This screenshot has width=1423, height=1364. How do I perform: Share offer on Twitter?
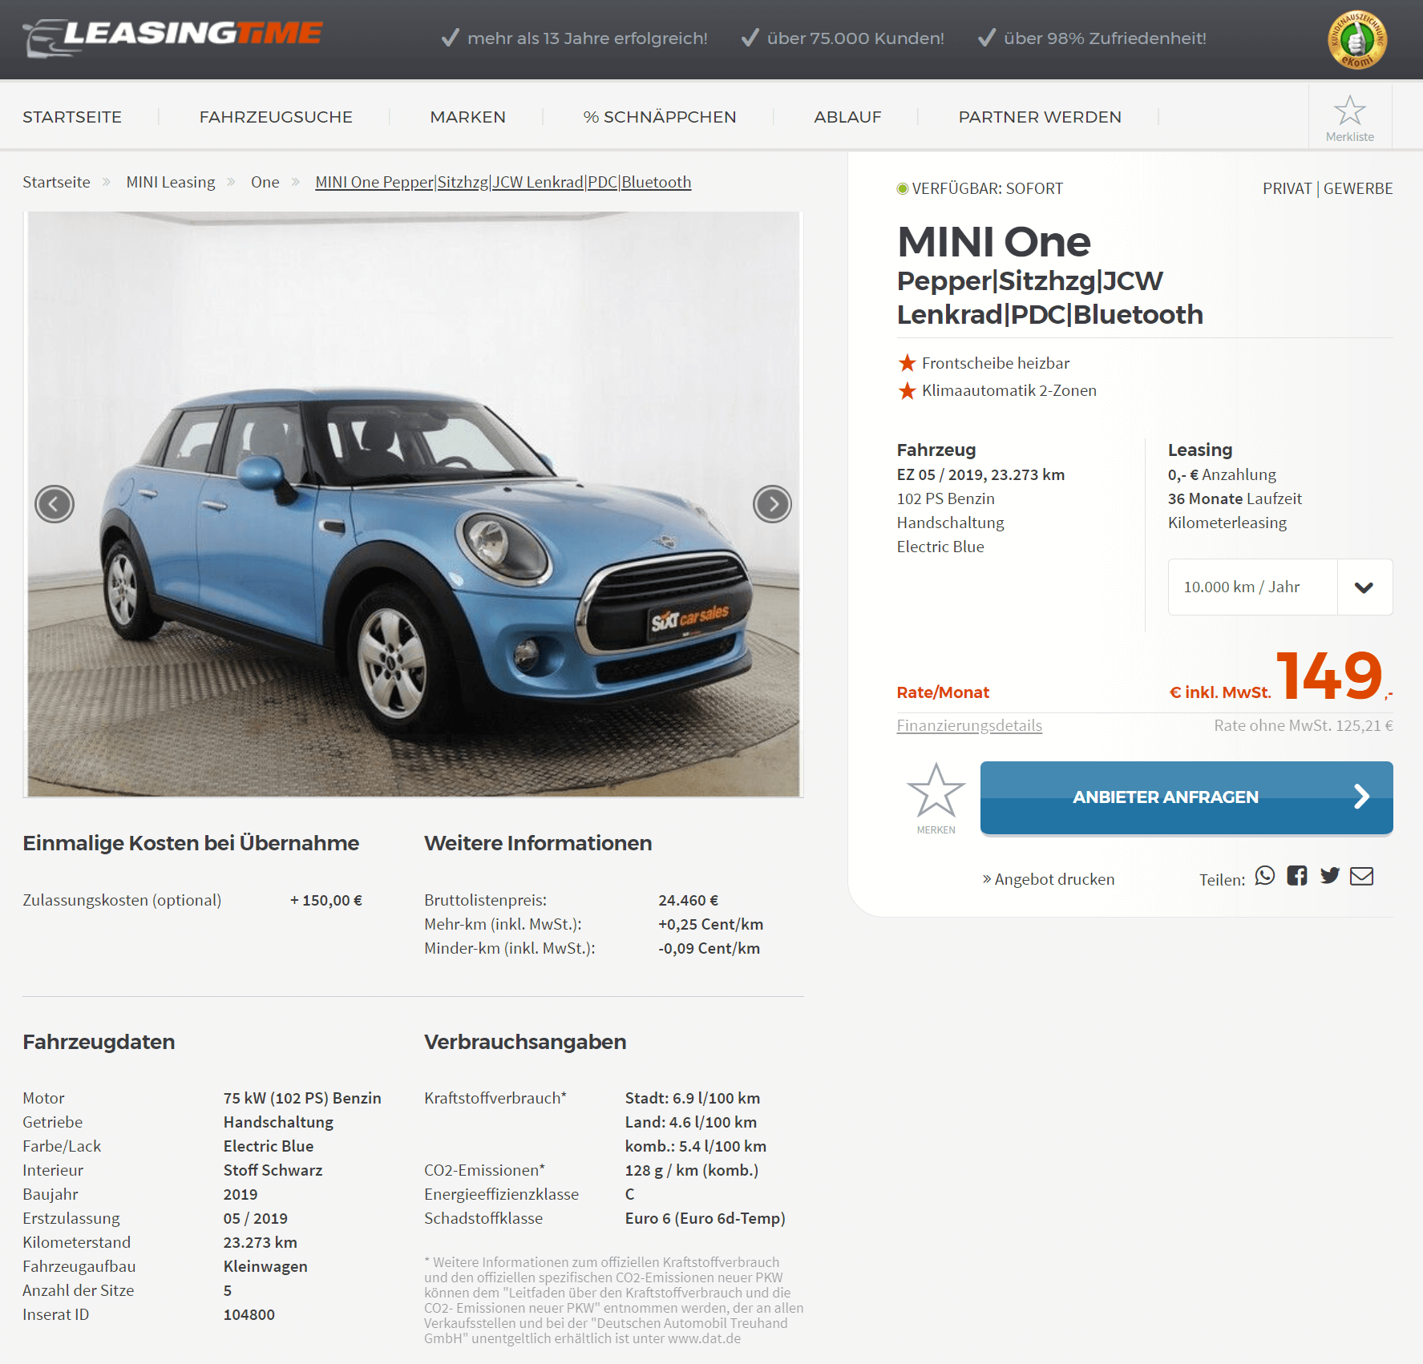point(1330,876)
